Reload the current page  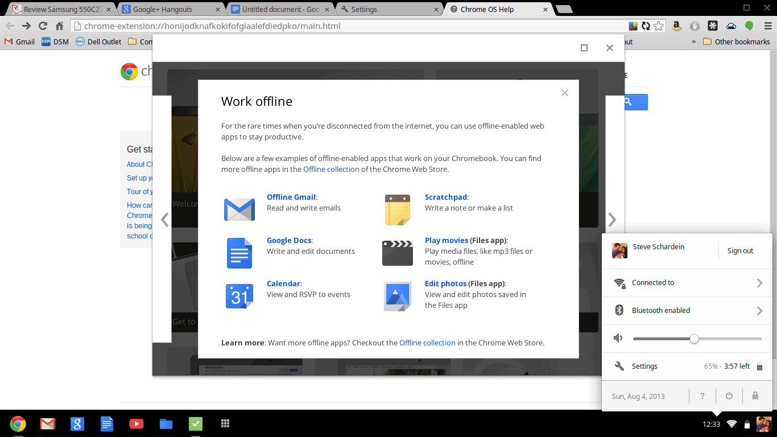pos(43,26)
